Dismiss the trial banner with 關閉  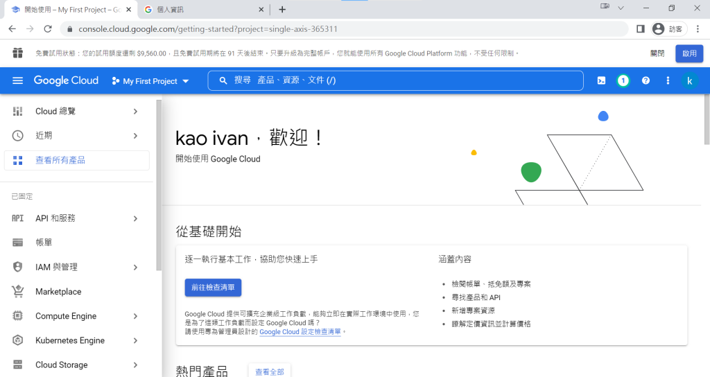click(x=657, y=53)
